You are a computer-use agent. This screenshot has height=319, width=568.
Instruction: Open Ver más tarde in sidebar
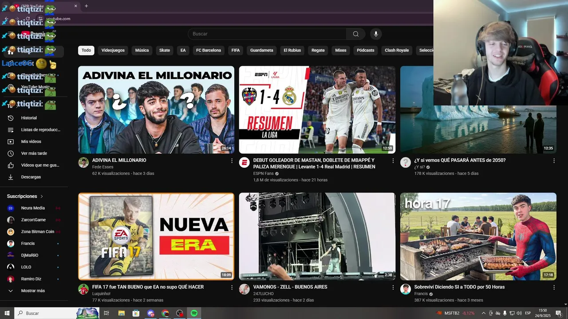coord(34,153)
